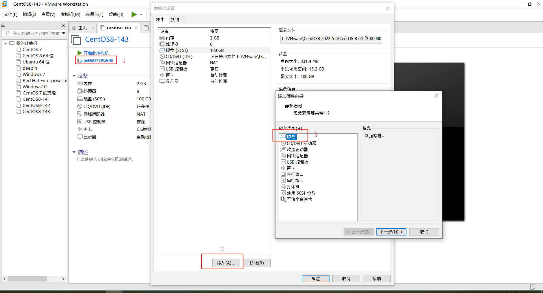This screenshot has height=293, width=543.
Task: Choose 声卡 in the wizard hardware list
Action: [288, 168]
